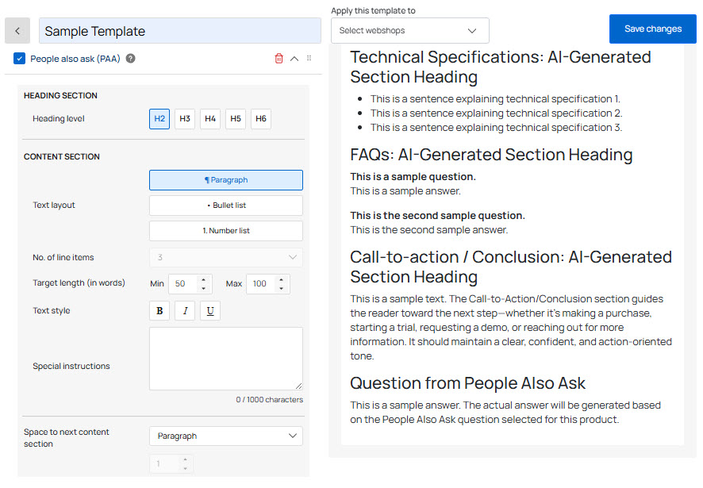Screen dimensions: 703x488
Task: Open the Select webshops dropdown
Action: (x=409, y=31)
